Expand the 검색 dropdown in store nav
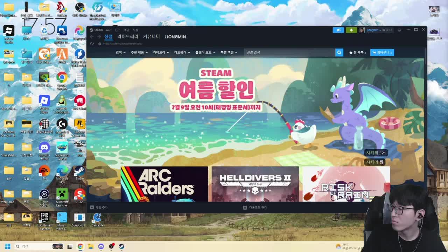 120,52
